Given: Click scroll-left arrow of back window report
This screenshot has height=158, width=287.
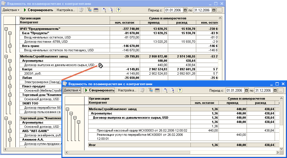Looking at the screenshot, I should 5,149.
